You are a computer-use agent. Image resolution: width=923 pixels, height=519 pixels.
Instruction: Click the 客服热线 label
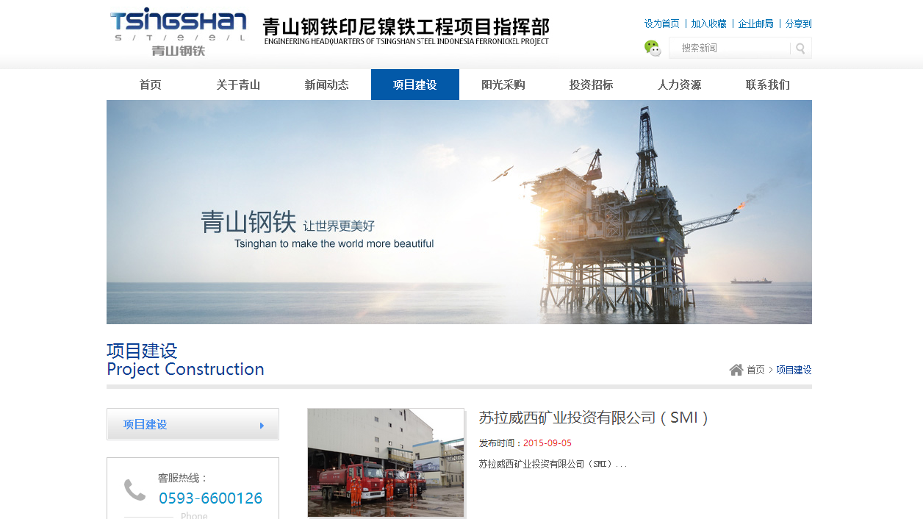click(x=184, y=478)
